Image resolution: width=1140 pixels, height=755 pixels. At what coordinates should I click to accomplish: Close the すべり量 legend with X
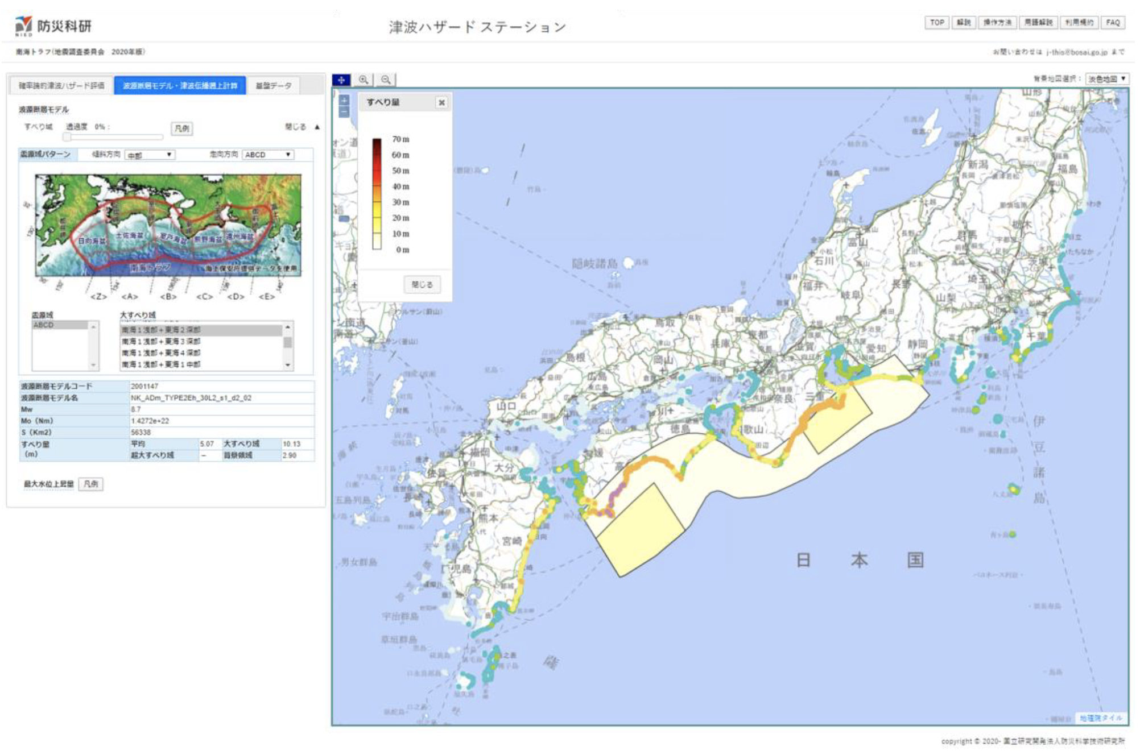(x=441, y=103)
